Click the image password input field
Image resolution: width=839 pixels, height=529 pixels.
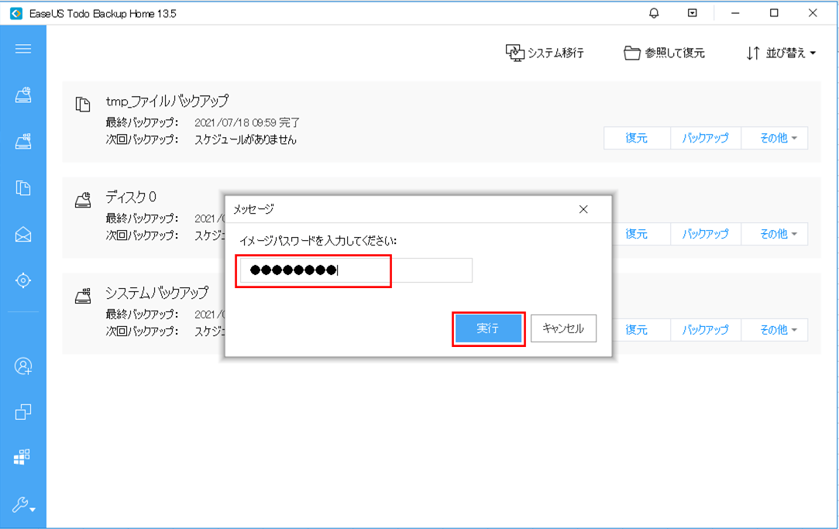click(x=356, y=270)
